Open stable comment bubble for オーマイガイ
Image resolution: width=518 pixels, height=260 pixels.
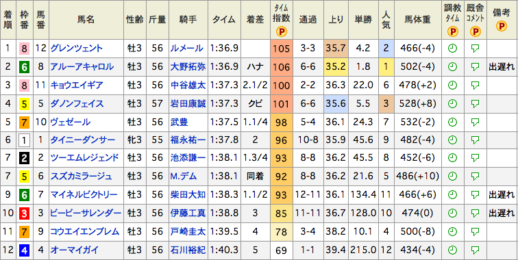475,250
